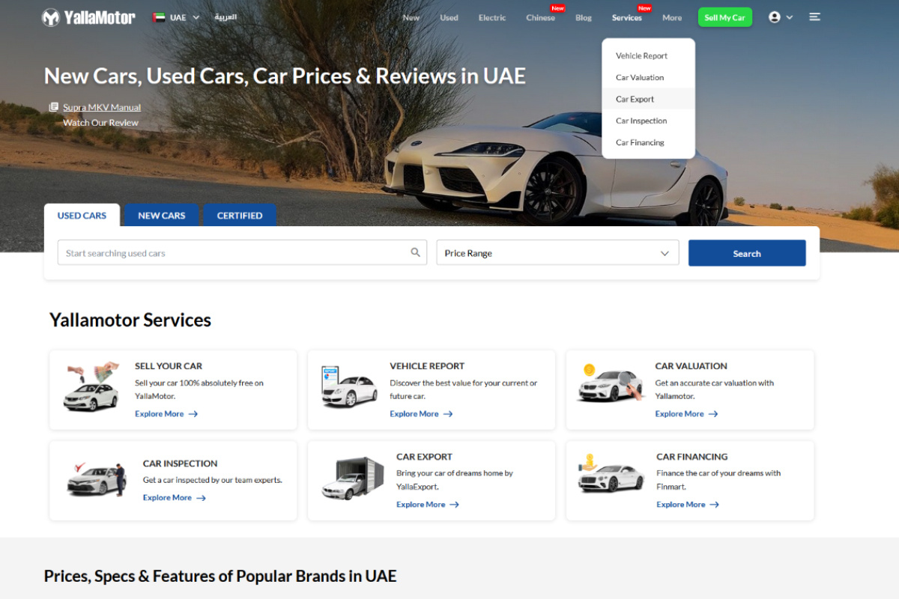
Task: Click the used cars search input field
Action: (225, 252)
